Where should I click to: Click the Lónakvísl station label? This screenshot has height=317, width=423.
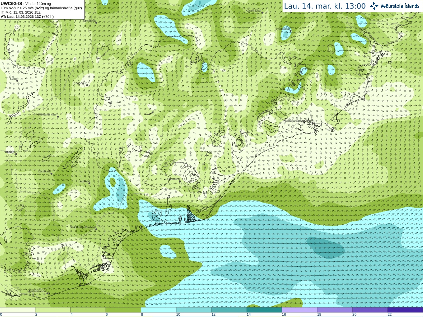(x=45, y=171)
